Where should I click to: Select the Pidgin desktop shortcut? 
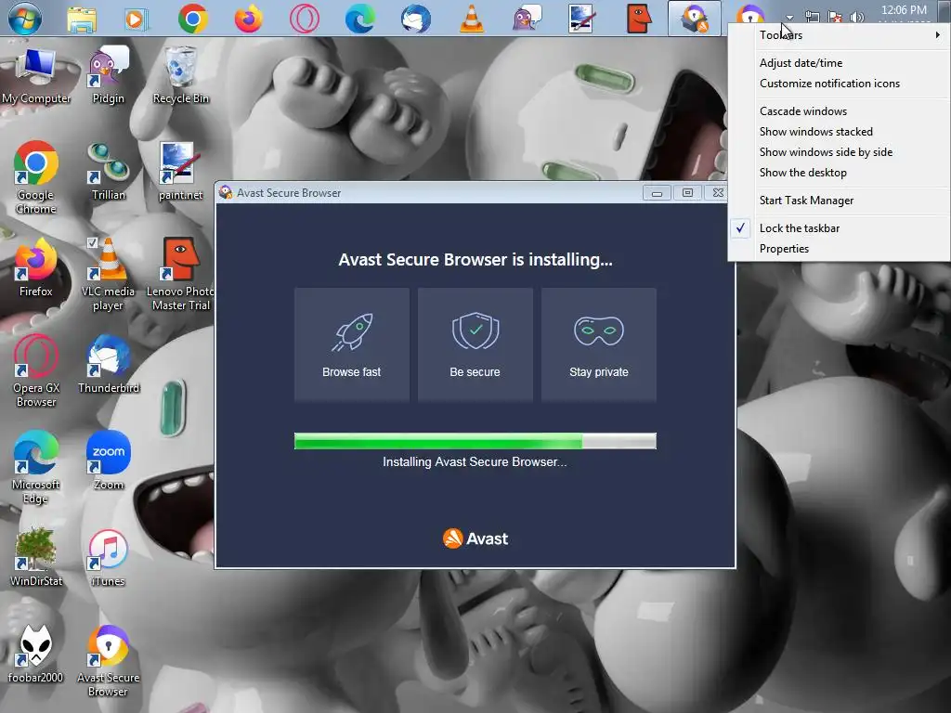pos(108,76)
